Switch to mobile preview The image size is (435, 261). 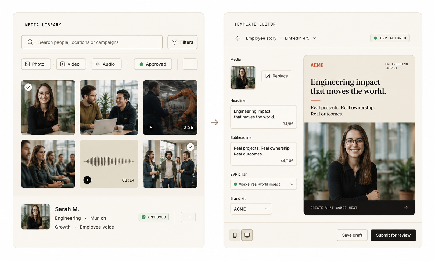tap(235, 235)
